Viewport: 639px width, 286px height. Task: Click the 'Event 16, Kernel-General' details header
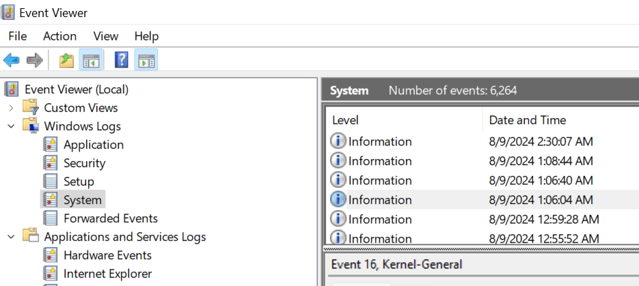[x=397, y=264]
